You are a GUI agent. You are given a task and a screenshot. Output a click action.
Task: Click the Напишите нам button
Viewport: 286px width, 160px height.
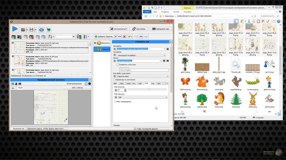click(161, 29)
